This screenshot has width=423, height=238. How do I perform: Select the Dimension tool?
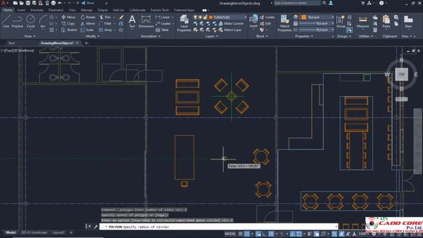[146, 22]
